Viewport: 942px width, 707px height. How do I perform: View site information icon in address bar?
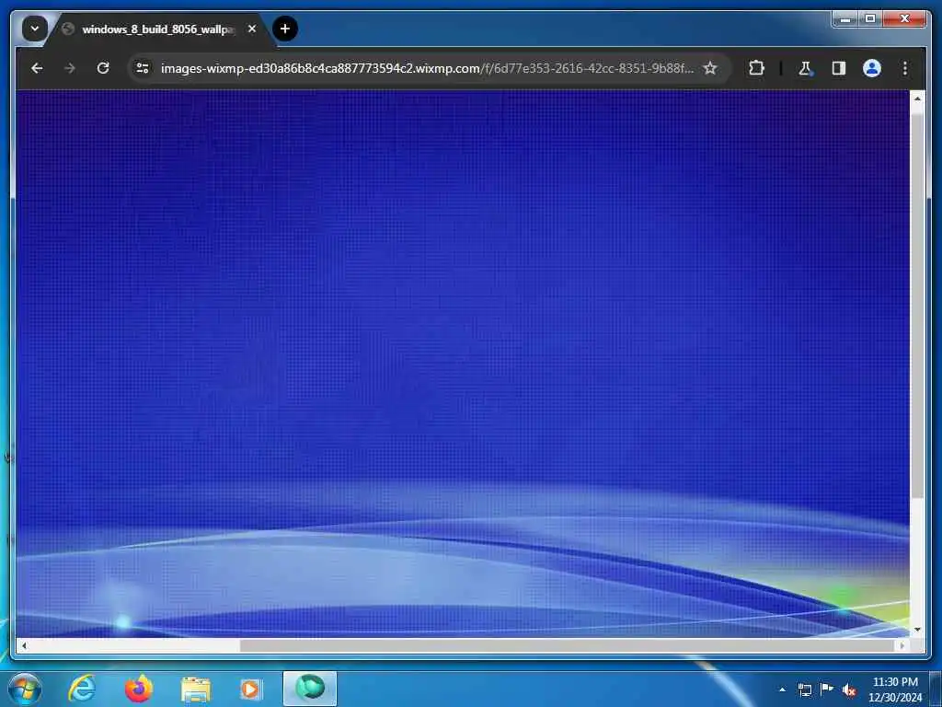tap(143, 68)
